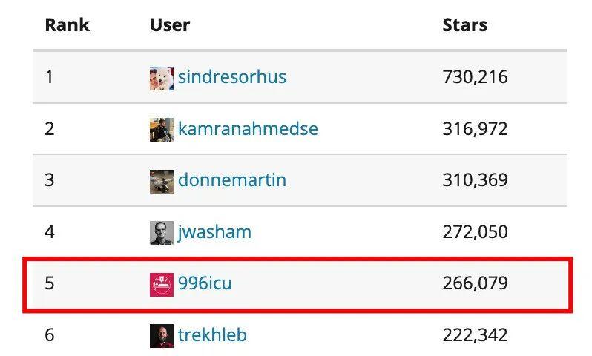Image resolution: width=592 pixels, height=356 pixels.
Task: Click the 266,079 stars cell
Action: [x=475, y=283]
